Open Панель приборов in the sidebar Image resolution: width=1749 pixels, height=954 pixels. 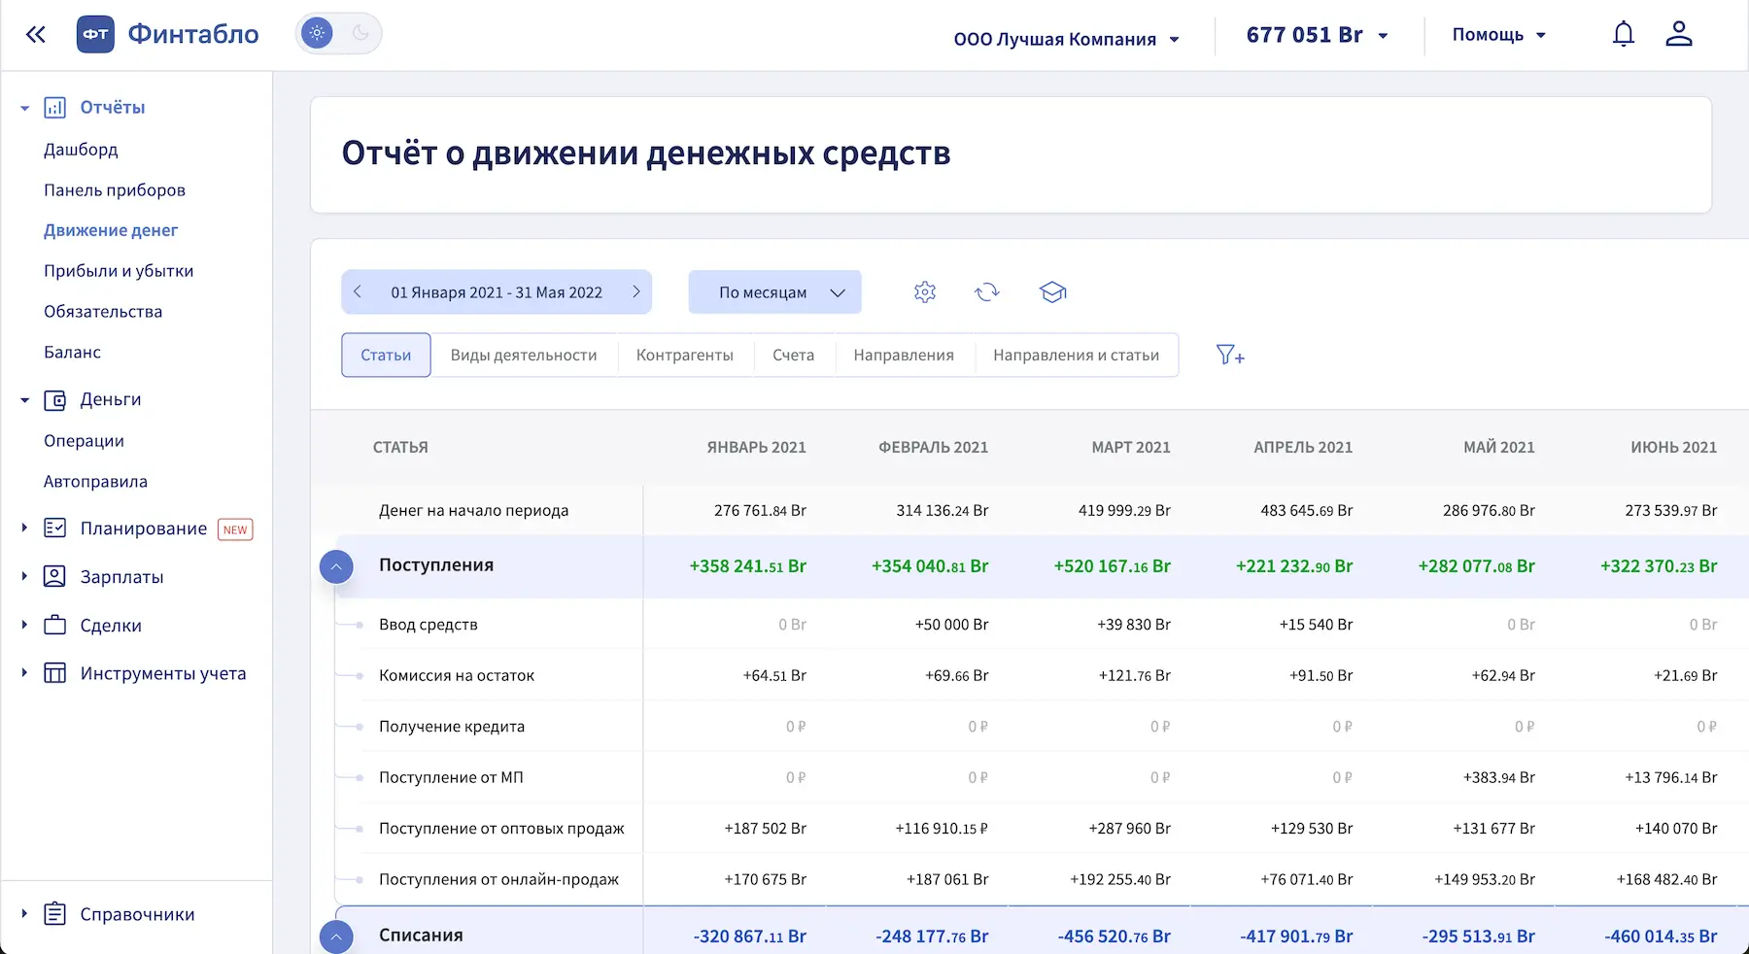(x=115, y=190)
